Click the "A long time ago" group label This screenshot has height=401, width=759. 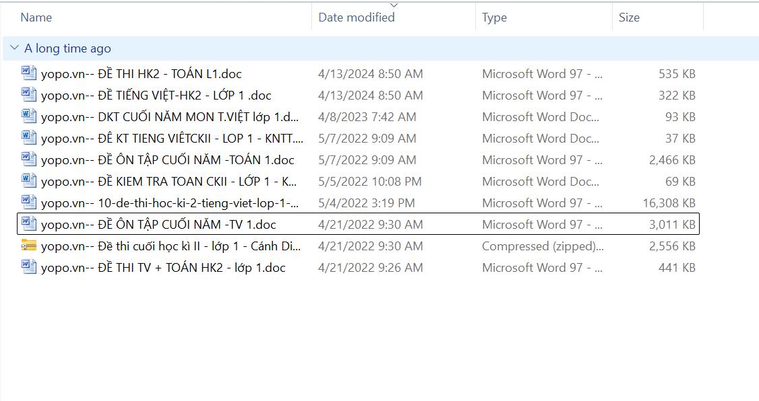pos(67,48)
